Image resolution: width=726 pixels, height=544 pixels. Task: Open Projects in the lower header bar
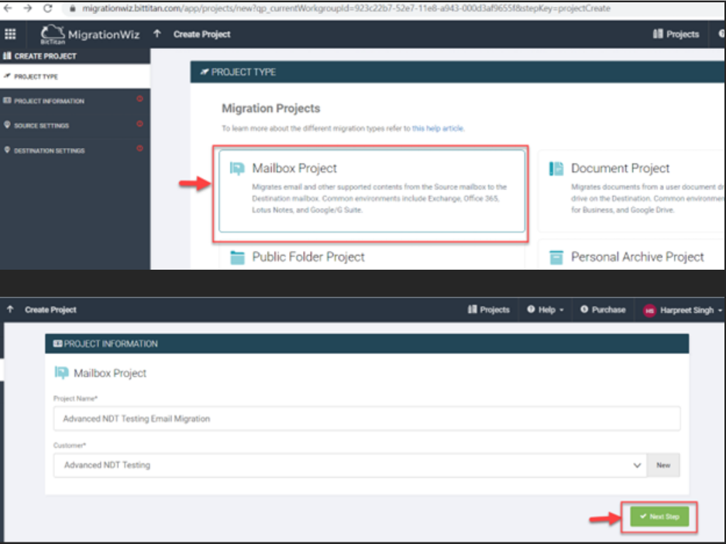point(489,309)
